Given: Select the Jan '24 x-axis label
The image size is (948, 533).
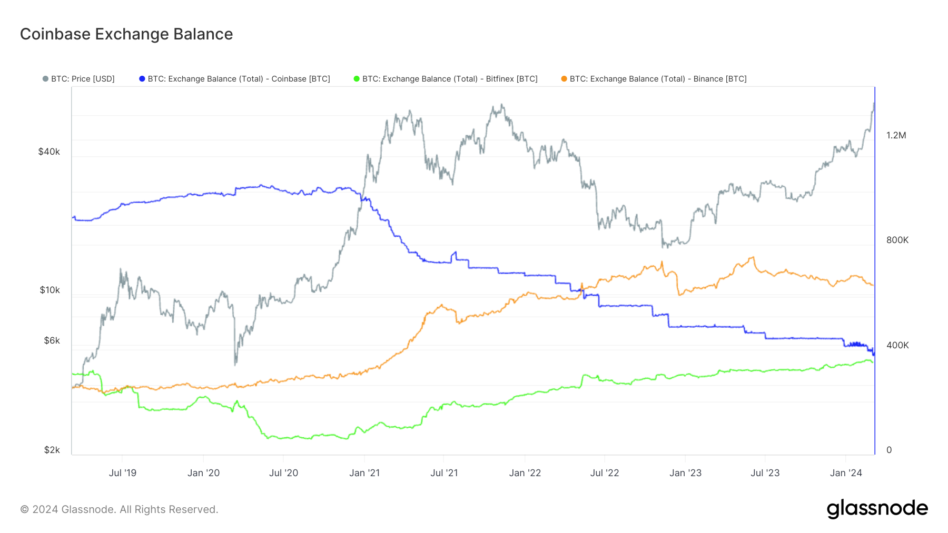Looking at the screenshot, I should point(846,473).
